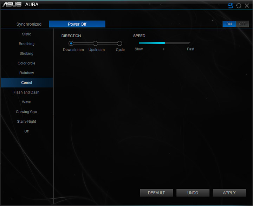Image resolution: width=253 pixels, height=206 pixels.
Task: Select the Comet effect
Action: tap(27, 83)
